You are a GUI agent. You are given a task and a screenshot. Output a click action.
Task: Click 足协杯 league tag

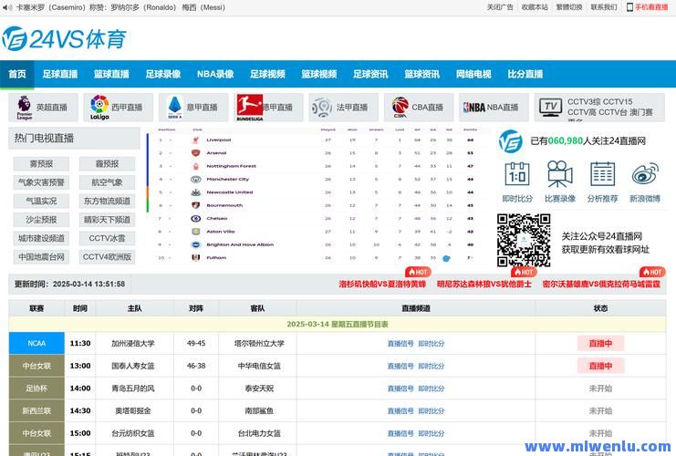click(36, 389)
